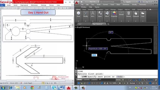The width and height of the screenshot is (160, 90).
Task: Switch to the Layout1 tab in AutoCAD
Action: 86,79
